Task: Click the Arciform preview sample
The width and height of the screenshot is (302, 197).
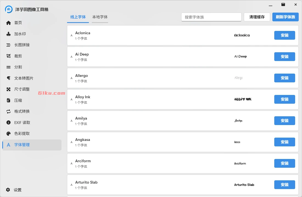Action: coord(240,163)
